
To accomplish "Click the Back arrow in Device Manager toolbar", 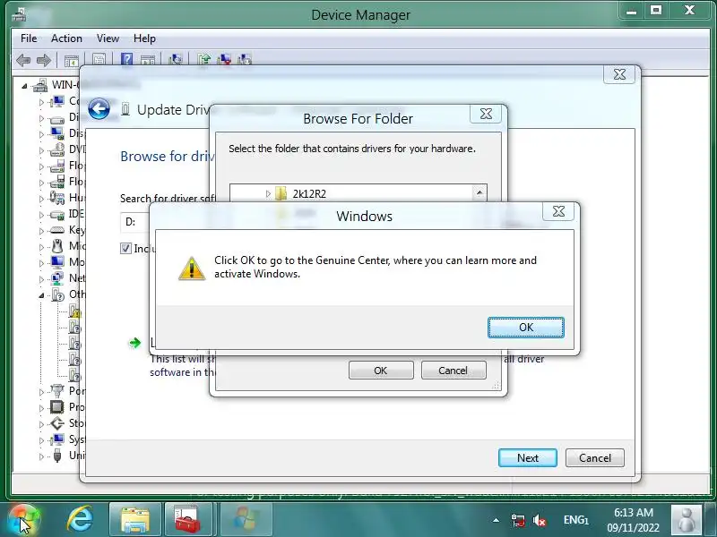I will point(23,60).
